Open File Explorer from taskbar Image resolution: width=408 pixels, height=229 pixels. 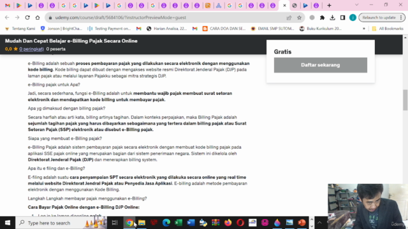pyautogui.click(x=142, y=223)
